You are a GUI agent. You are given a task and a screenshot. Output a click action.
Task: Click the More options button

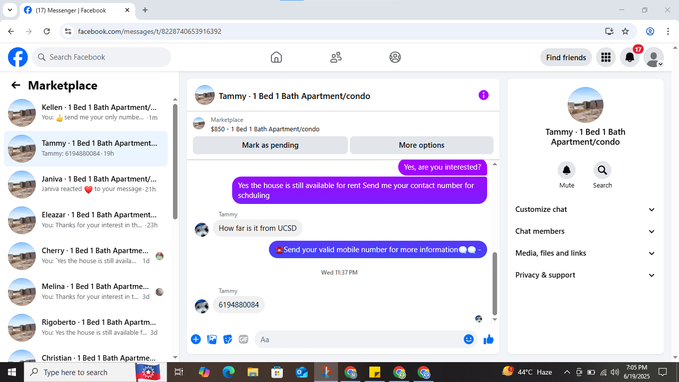click(x=422, y=145)
